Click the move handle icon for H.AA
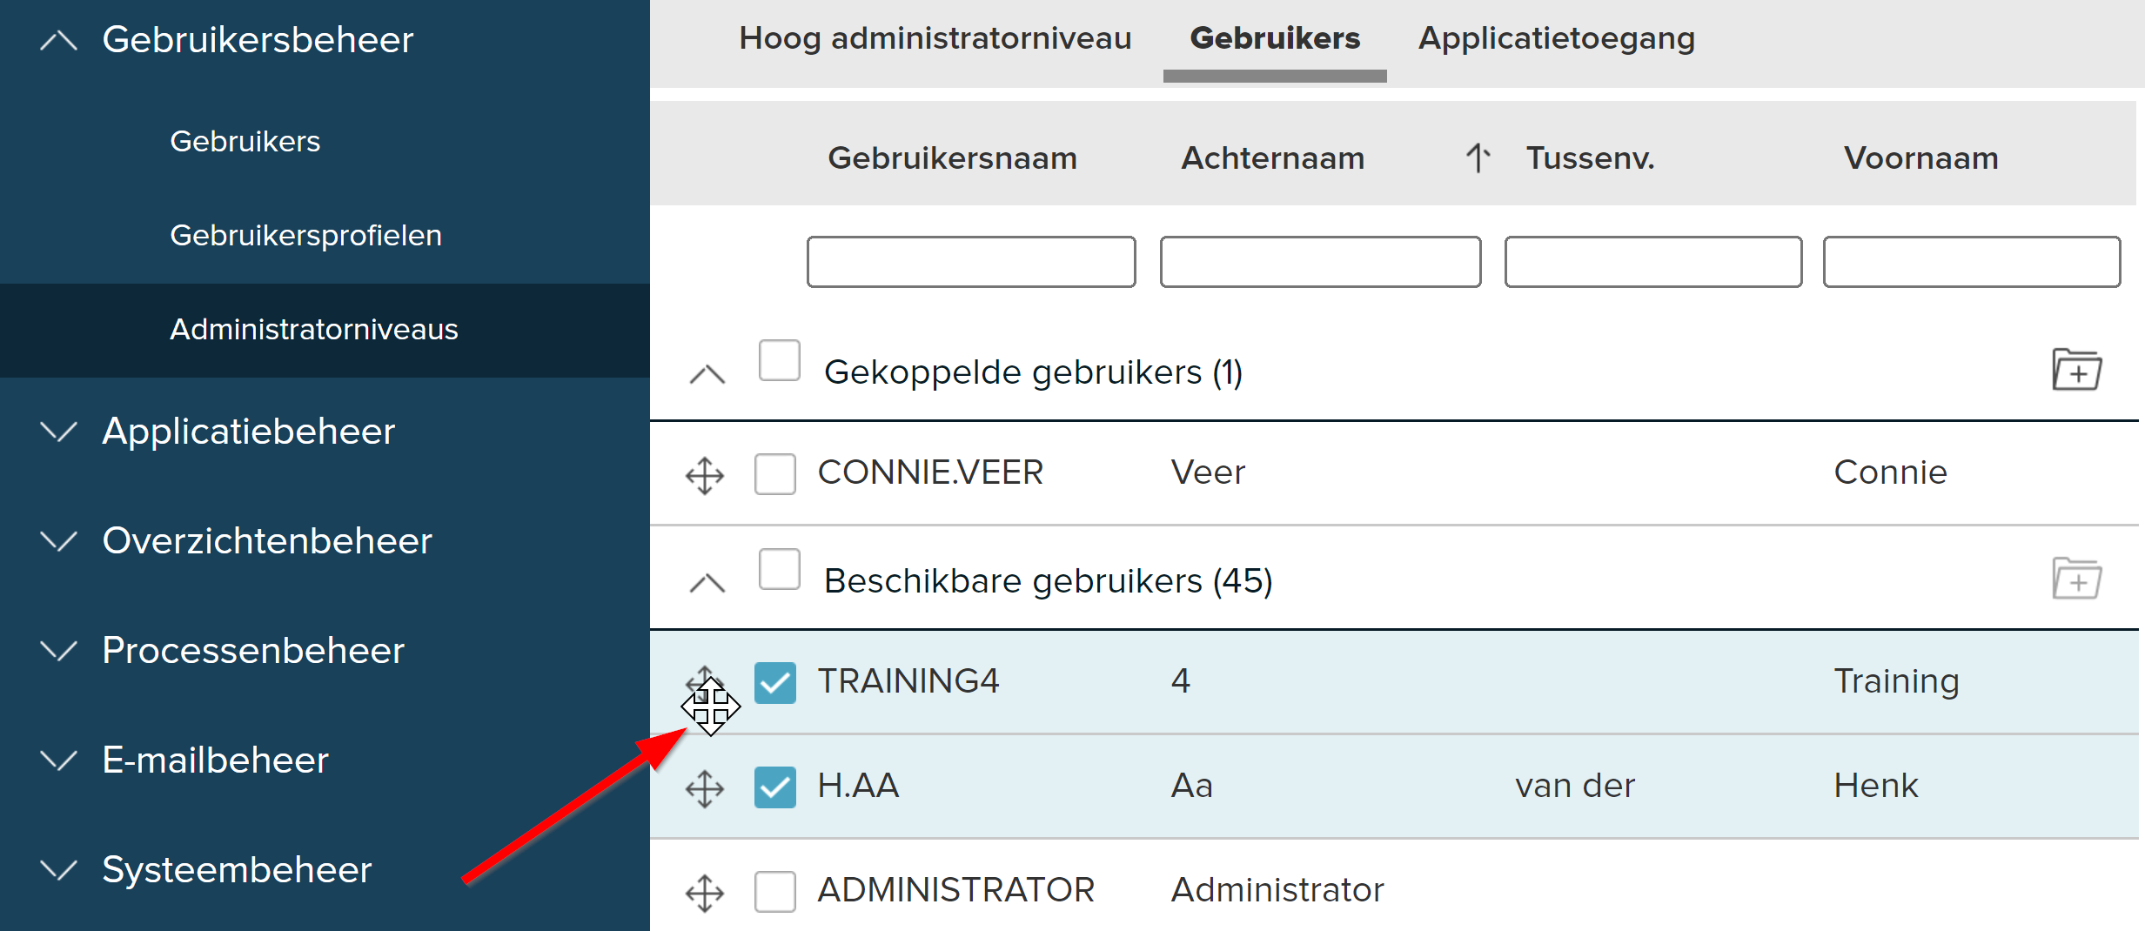 pos(705,789)
